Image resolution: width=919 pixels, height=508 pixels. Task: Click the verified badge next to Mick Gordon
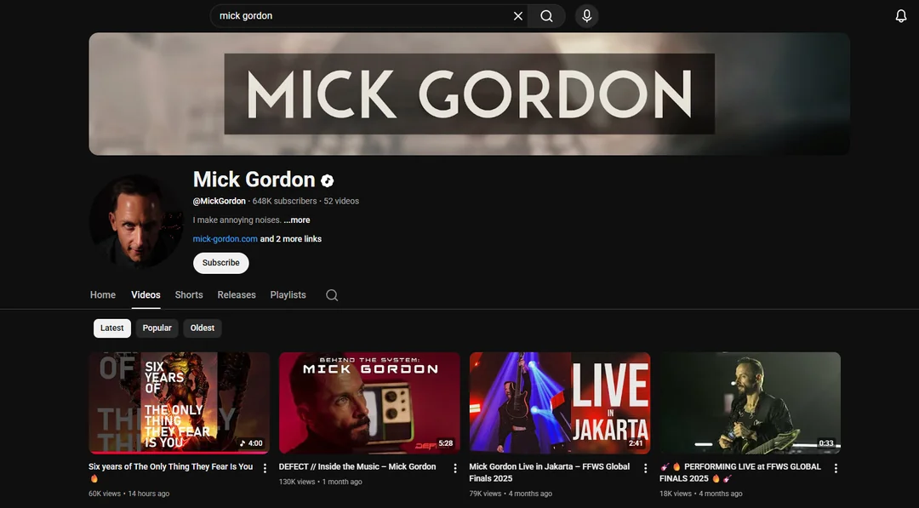click(327, 180)
